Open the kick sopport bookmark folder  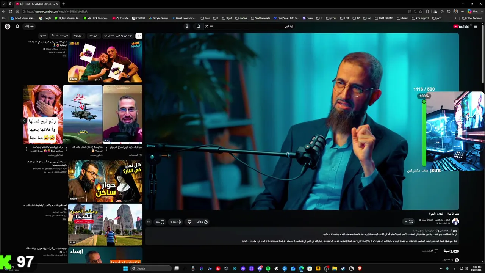pyautogui.click(x=420, y=18)
